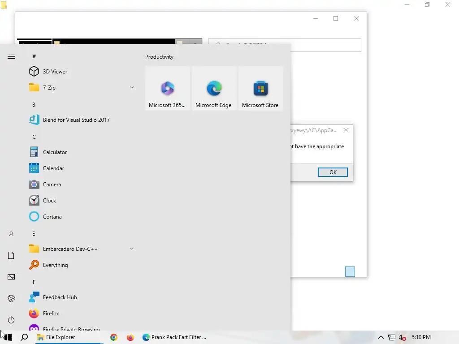Focus the search box in the background window
The image size is (459, 344).
(285, 45)
